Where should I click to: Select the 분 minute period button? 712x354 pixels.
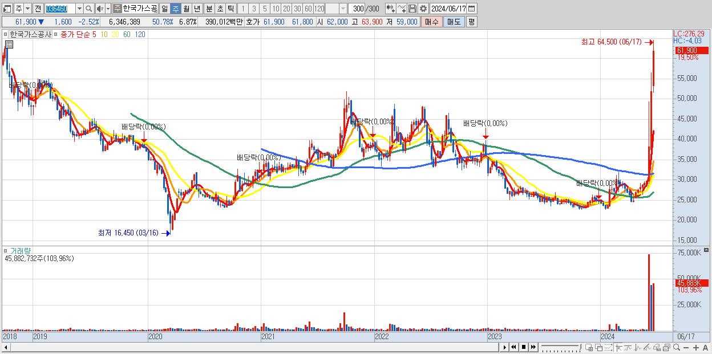(x=209, y=9)
